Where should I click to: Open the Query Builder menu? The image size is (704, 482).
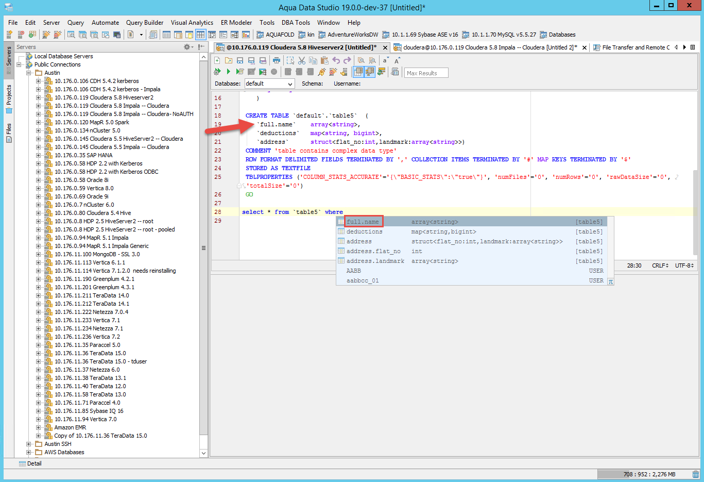[144, 23]
